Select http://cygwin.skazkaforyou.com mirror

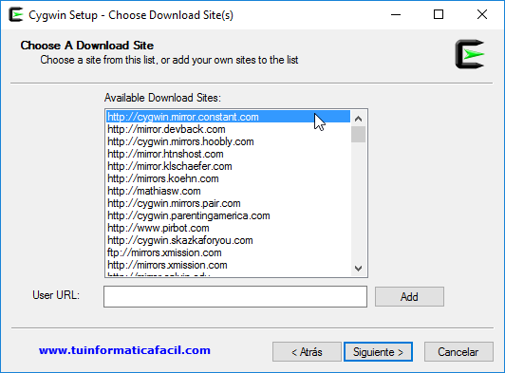pyautogui.click(x=228, y=240)
